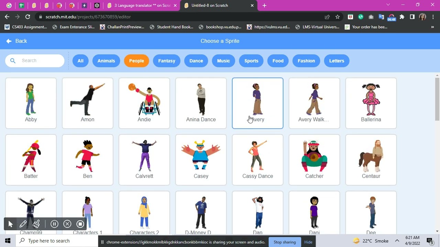Cancel recording with the X circle icon
The height and width of the screenshot is (247, 440).
[x=67, y=224]
